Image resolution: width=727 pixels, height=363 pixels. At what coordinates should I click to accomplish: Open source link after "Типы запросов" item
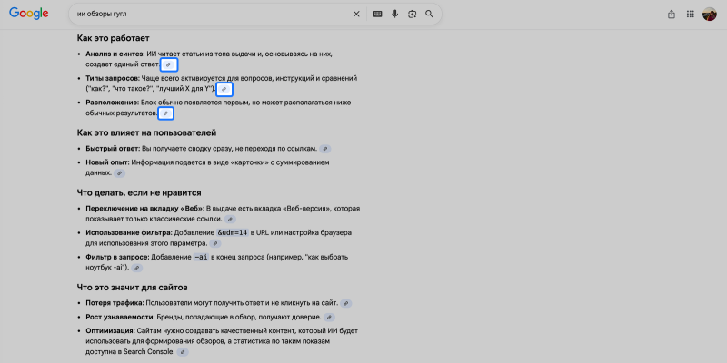click(224, 89)
